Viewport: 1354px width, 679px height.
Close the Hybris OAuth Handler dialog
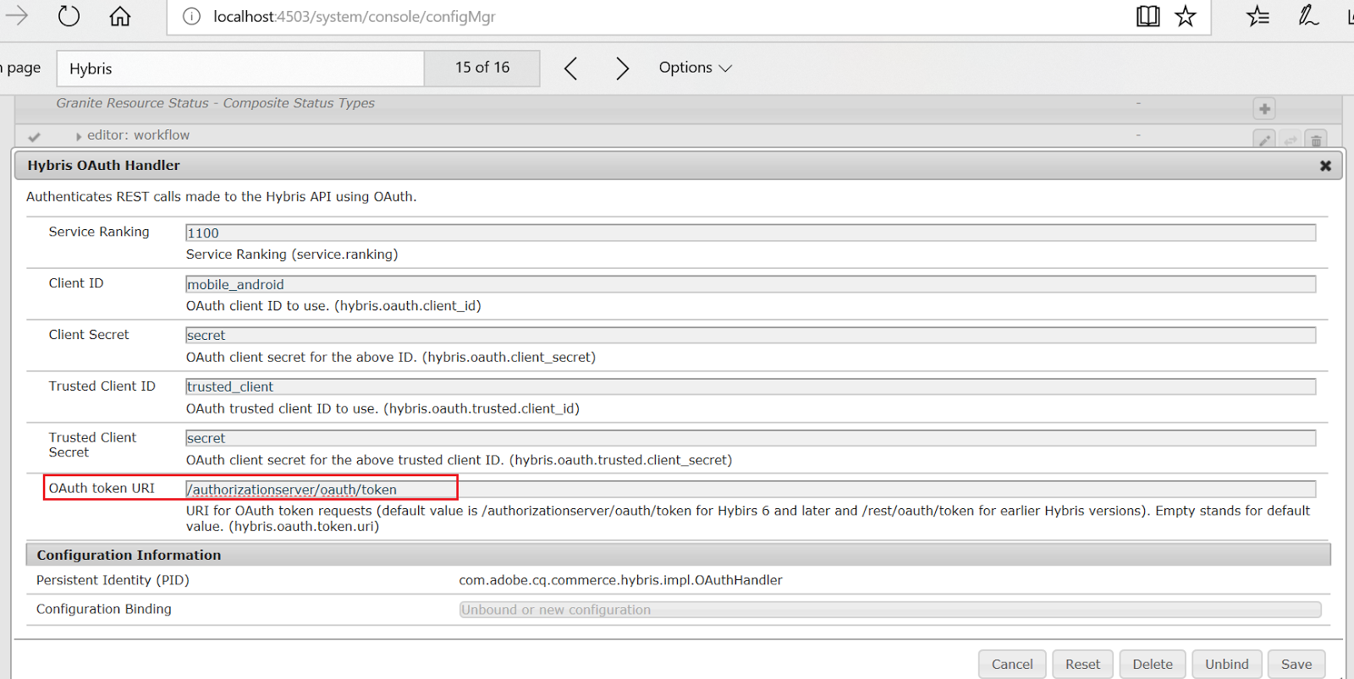[x=1325, y=166]
